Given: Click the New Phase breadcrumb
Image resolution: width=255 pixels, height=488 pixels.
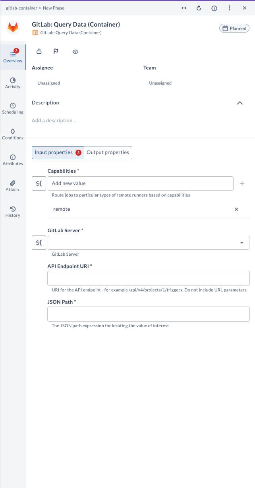Looking at the screenshot, I should (x=54, y=8).
